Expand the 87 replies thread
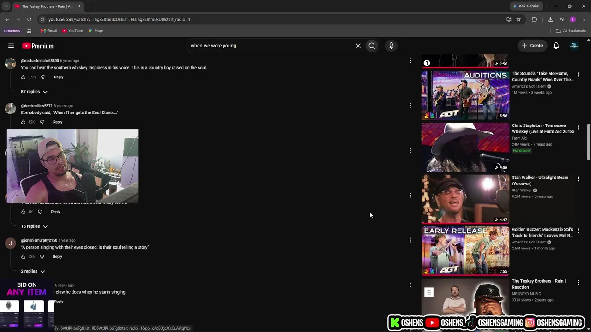This screenshot has width=591, height=332. pyautogui.click(x=34, y=92)
